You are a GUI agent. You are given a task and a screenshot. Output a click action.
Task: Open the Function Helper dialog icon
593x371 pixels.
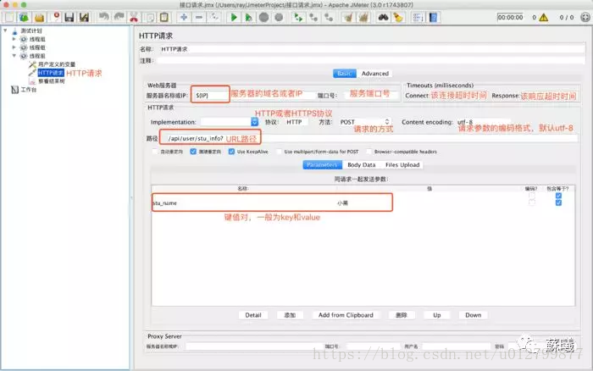418,18
